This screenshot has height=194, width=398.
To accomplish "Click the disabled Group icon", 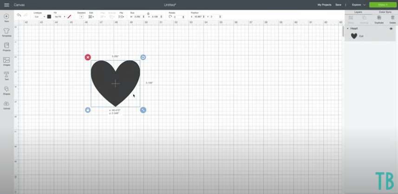I will tap(351, 19).
